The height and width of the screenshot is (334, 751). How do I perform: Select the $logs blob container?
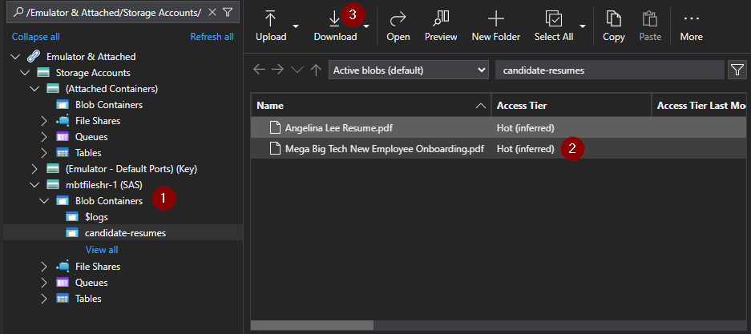(x=96, y=217)
